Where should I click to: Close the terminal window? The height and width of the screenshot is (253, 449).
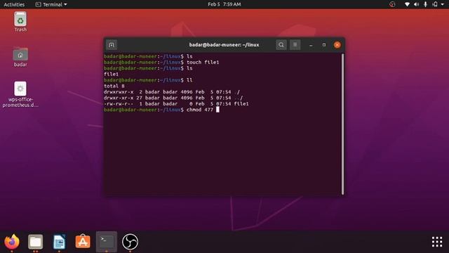point(337,45)
